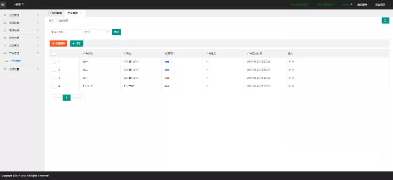Click the pencil edit icon in row 1

tap(290, 61)
